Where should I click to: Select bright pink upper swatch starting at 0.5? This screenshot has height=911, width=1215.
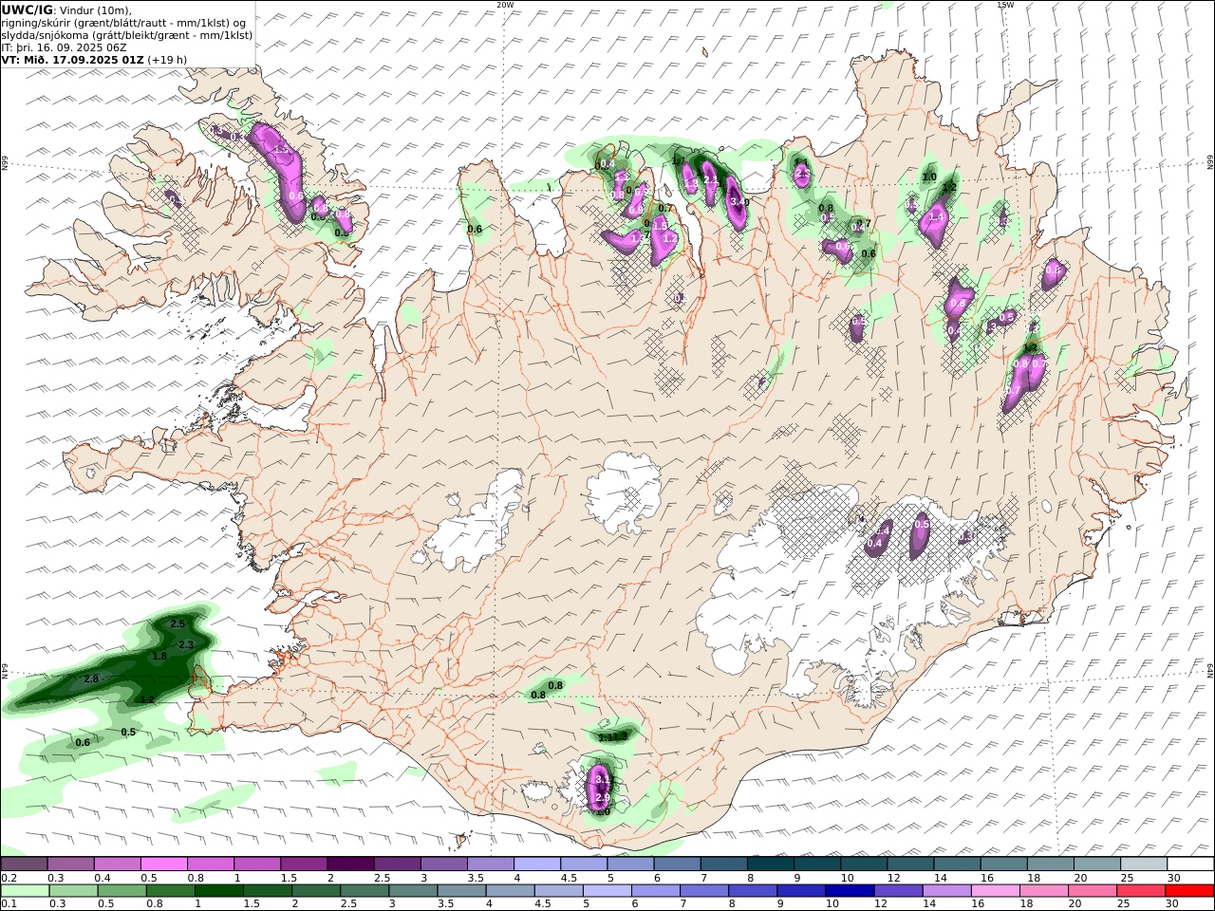(x=163, y=864)
